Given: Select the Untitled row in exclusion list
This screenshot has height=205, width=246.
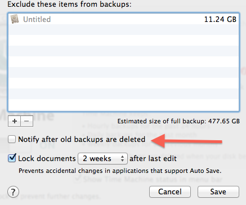Looking at the screenshot, I should tap(123, 19).
